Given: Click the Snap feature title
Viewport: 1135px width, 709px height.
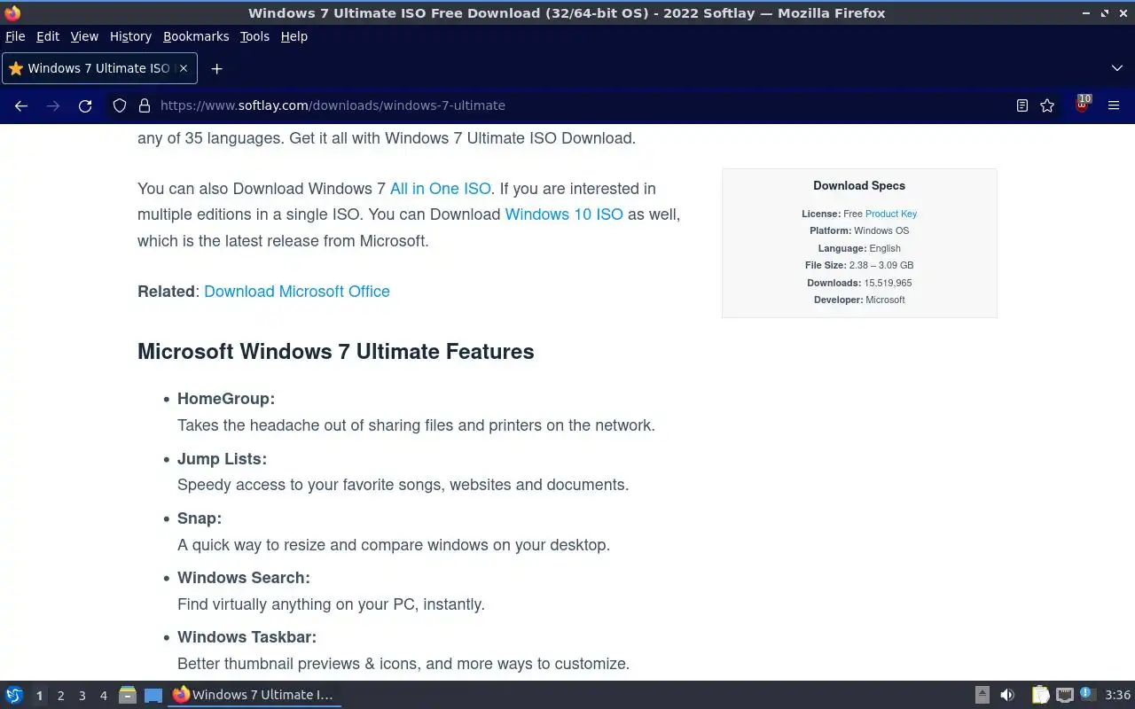Looking at the screenshot, I should tap(200, 518).
